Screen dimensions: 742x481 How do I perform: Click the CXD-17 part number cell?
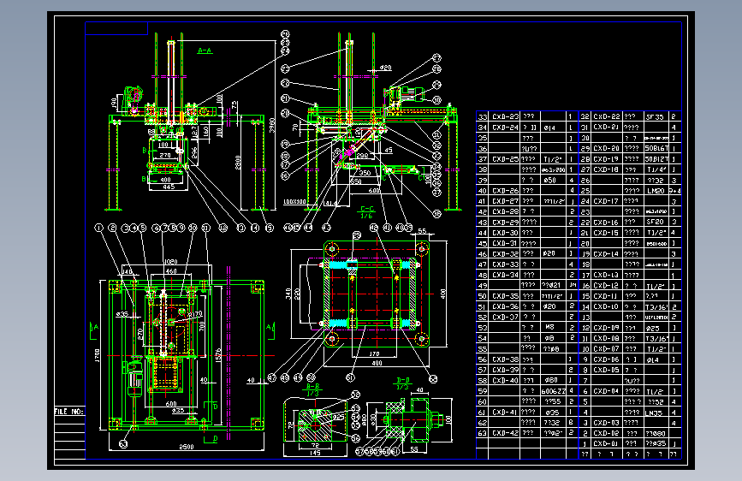tap(607, 201)
